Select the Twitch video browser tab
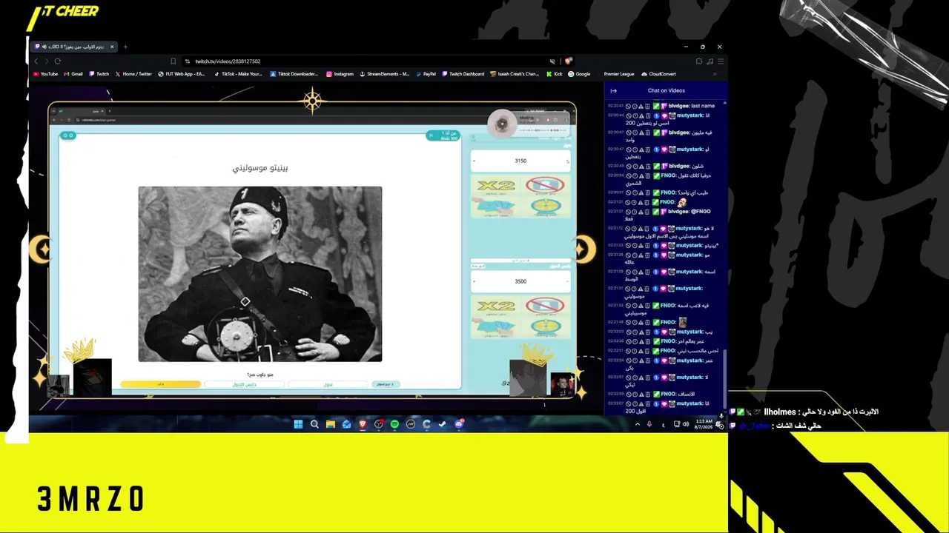 pyautogui.click(x=74, y=47)
